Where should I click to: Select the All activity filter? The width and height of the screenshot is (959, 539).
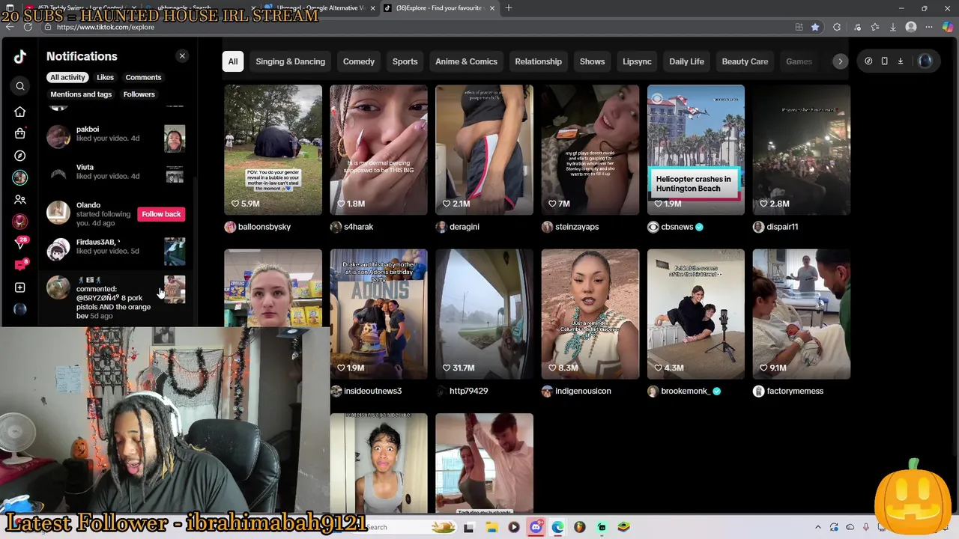point(67,77)
